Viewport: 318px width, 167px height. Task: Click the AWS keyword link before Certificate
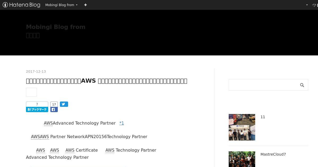(x=70, y=150)
